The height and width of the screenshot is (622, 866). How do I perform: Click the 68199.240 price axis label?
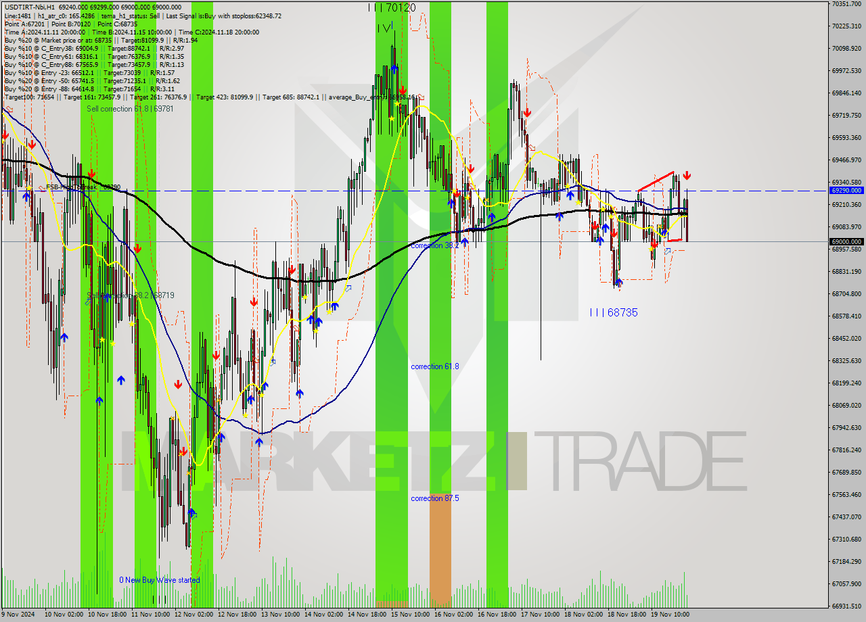(846, 383)
